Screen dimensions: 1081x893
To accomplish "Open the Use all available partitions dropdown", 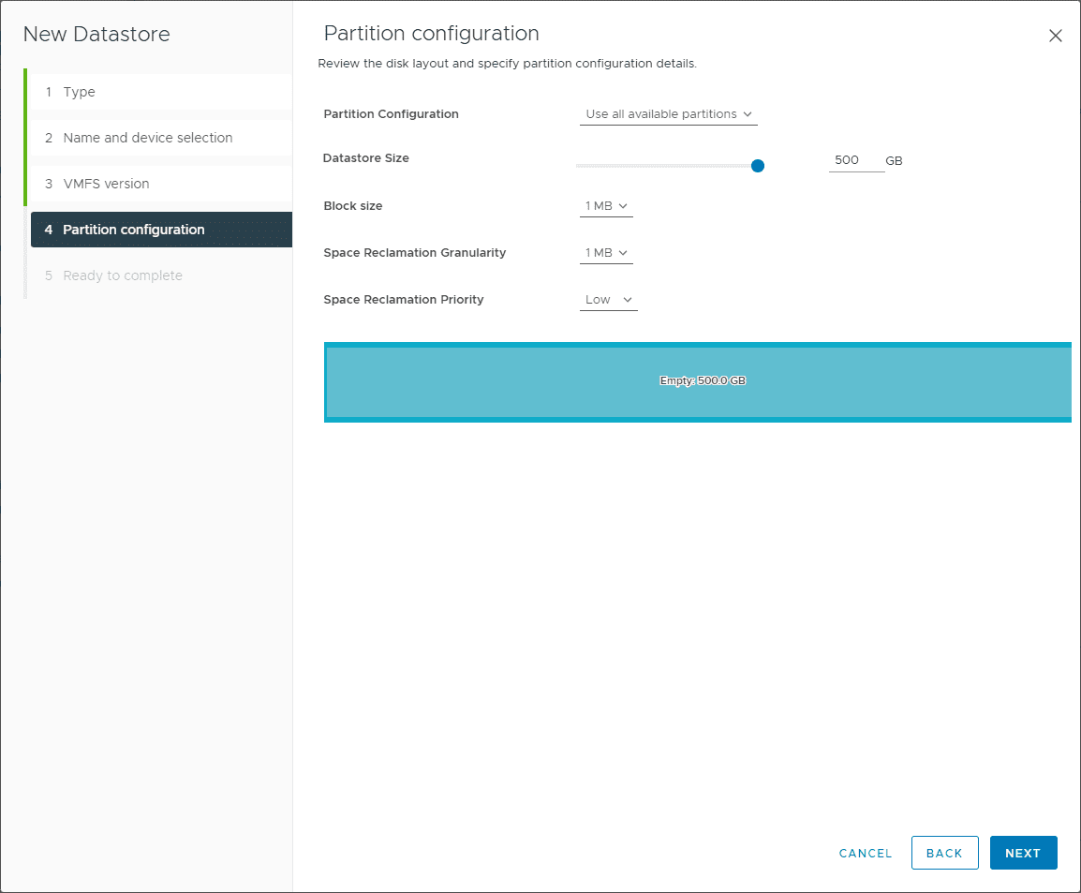I will (x=668, y=114).
